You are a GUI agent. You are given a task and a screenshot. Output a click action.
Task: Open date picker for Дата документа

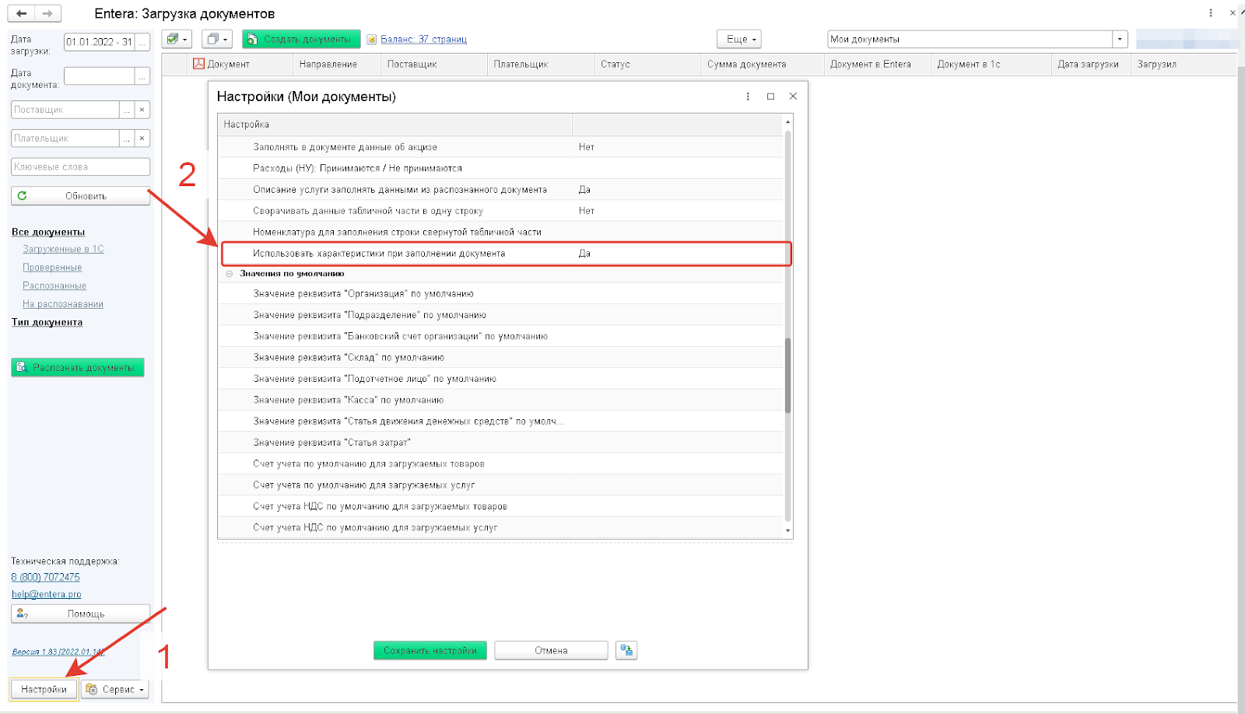(x=142, y=76)
